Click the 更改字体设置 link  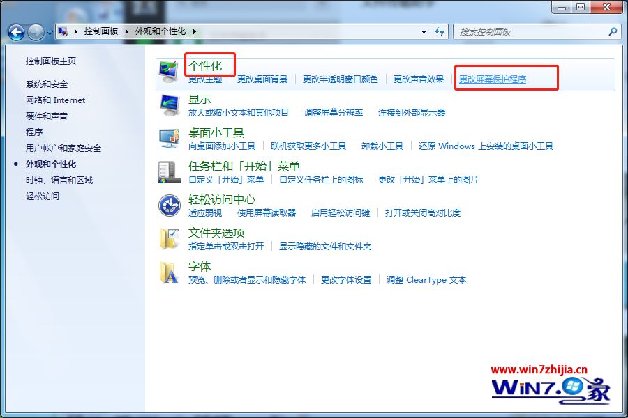pyautogui.click(x=346, y=279)
